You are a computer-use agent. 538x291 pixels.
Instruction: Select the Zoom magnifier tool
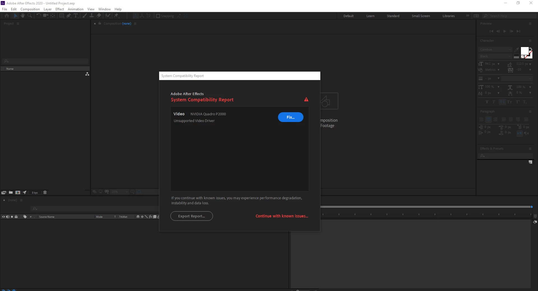30,16
